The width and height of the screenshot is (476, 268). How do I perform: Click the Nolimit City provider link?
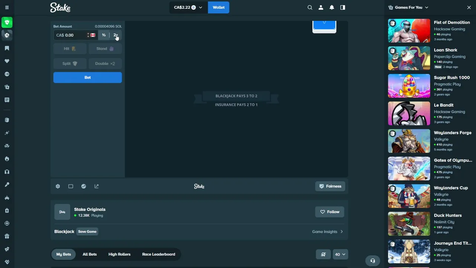click(444, 222)
